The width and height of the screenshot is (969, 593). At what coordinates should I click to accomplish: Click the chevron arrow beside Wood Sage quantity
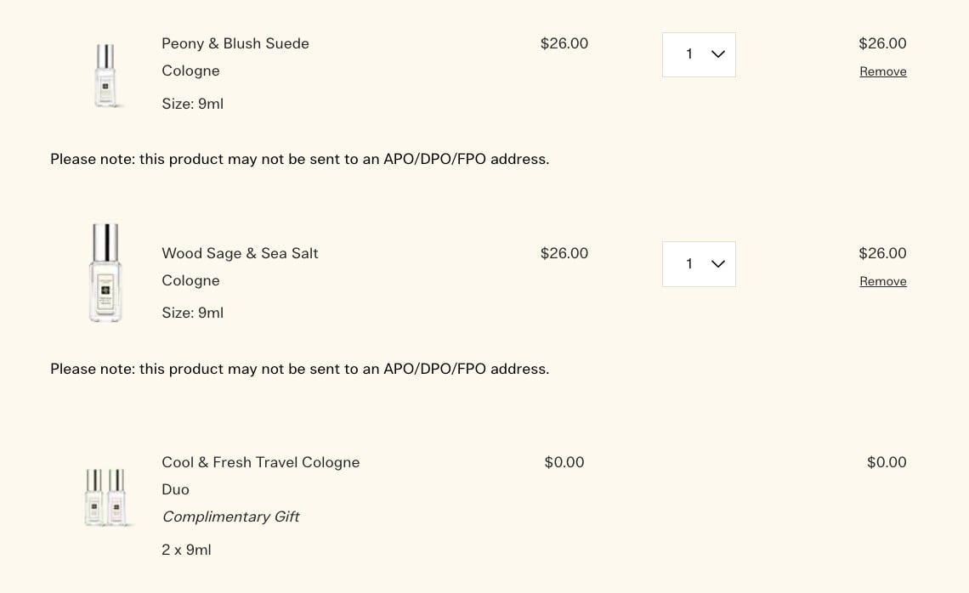click(x=718, y=264)
